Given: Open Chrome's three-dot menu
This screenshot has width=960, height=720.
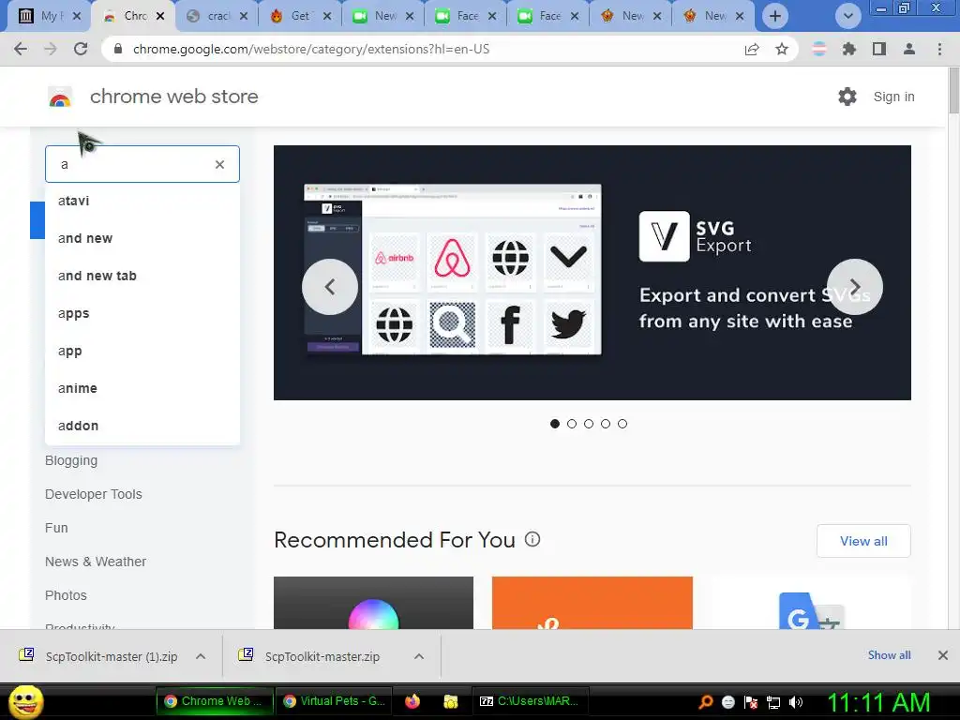Looking at the screenshot, I should coord(939,49).
